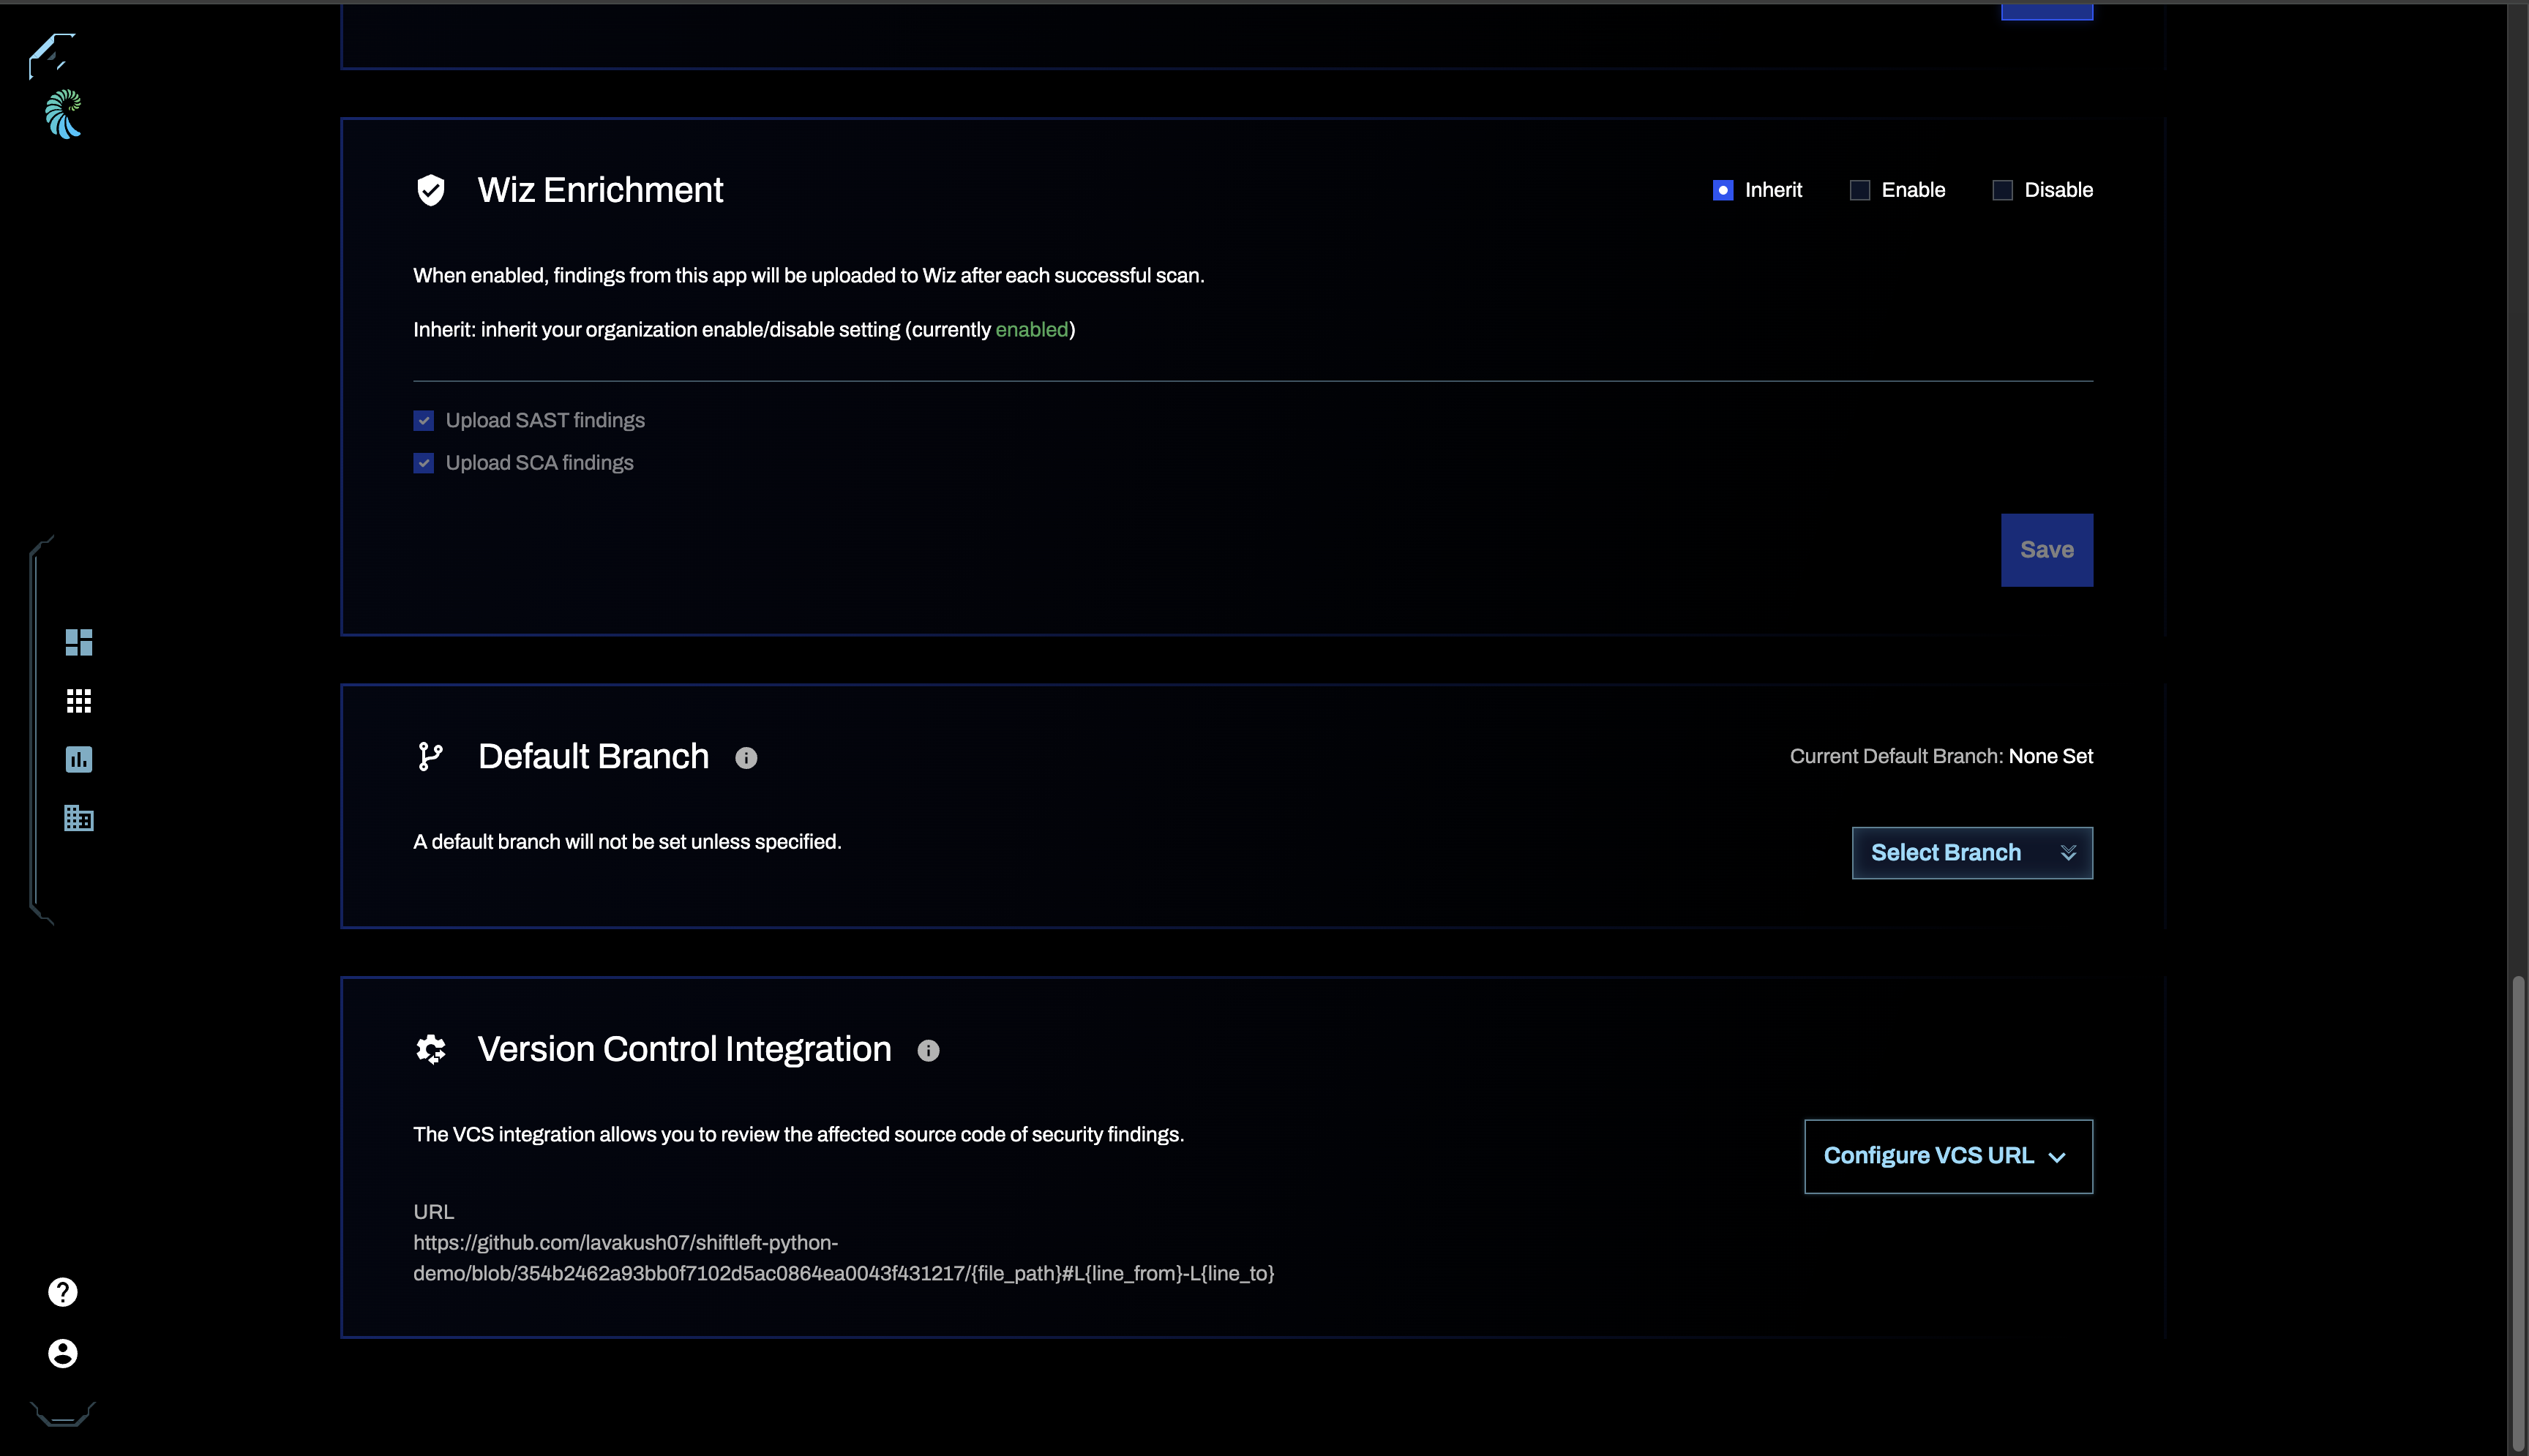Viewport: 2529px width, 1456px height.
Task: Open the user account profile icon
Action: (63, 1353)
